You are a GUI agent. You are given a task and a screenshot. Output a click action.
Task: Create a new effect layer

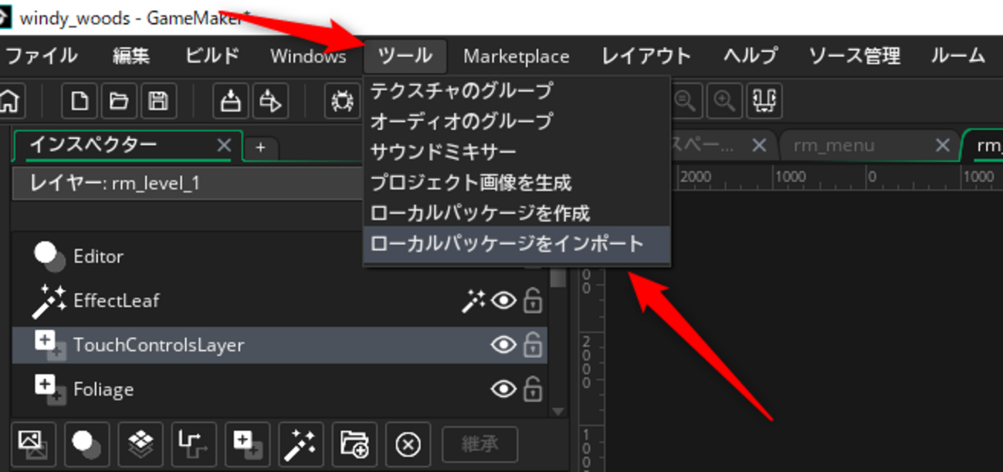point(300,444)
